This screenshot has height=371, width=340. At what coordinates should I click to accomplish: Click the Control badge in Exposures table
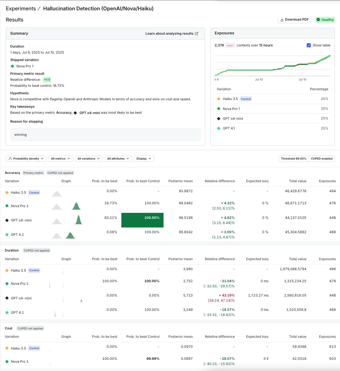246,99
